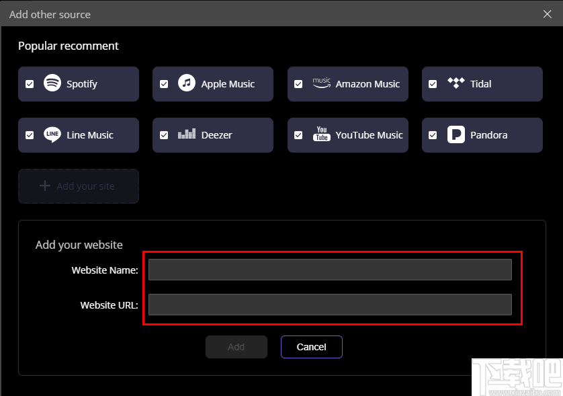Uncheck the YouTube Music checkbox

point(298,135)
